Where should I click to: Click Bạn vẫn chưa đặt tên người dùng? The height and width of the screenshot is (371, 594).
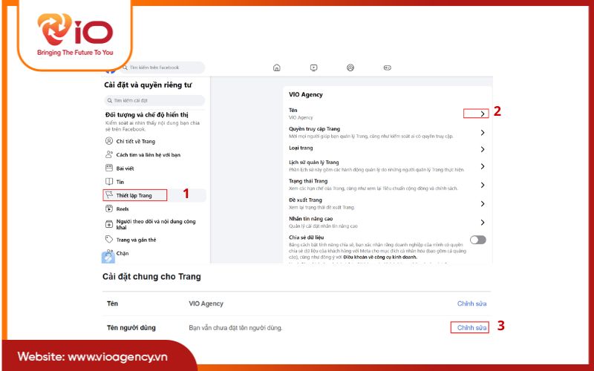235,328
